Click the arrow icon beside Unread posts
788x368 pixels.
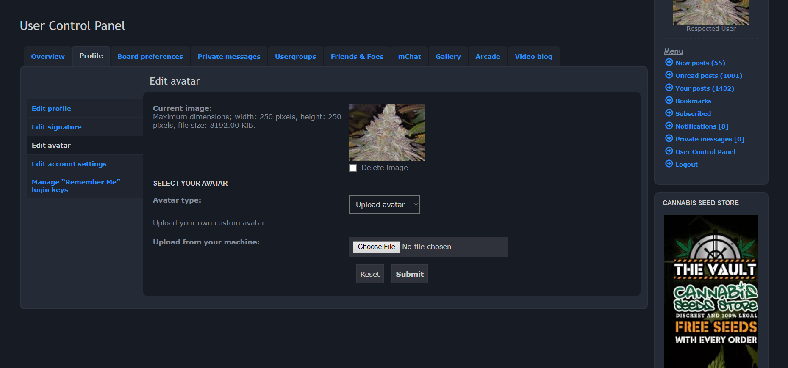669,75
